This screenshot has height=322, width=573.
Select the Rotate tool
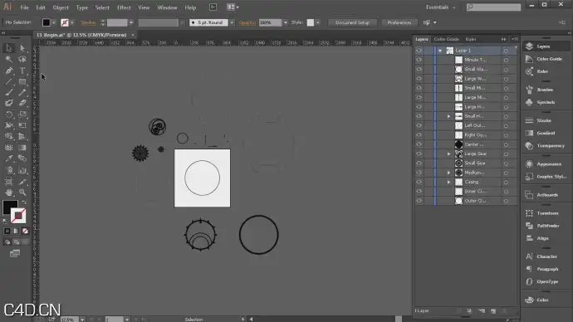coord(9,115)
